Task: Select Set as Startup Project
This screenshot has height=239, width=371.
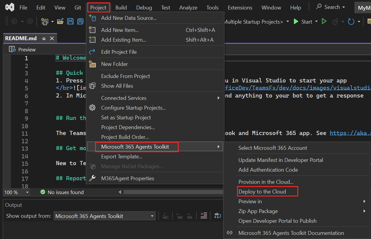Action: click(x=126, y=117)
